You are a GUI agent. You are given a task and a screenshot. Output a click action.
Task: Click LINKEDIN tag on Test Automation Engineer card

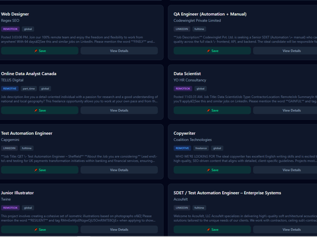click(x=9, y=148)
